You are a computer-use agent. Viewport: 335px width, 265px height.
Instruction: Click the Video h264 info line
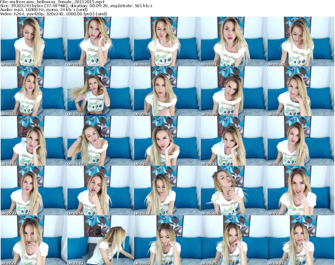(x=54, y=14)
